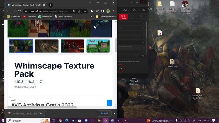Open a new Chrome tab
The image size is (219, 123).
(x=51, y=5)
